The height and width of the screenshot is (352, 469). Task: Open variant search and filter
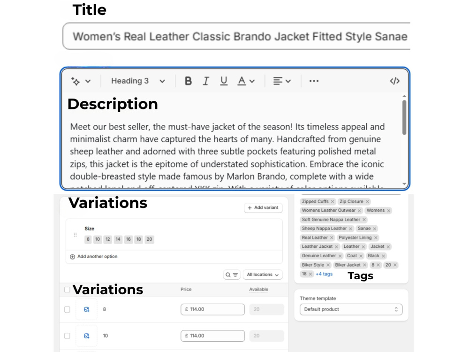[232, 275]
